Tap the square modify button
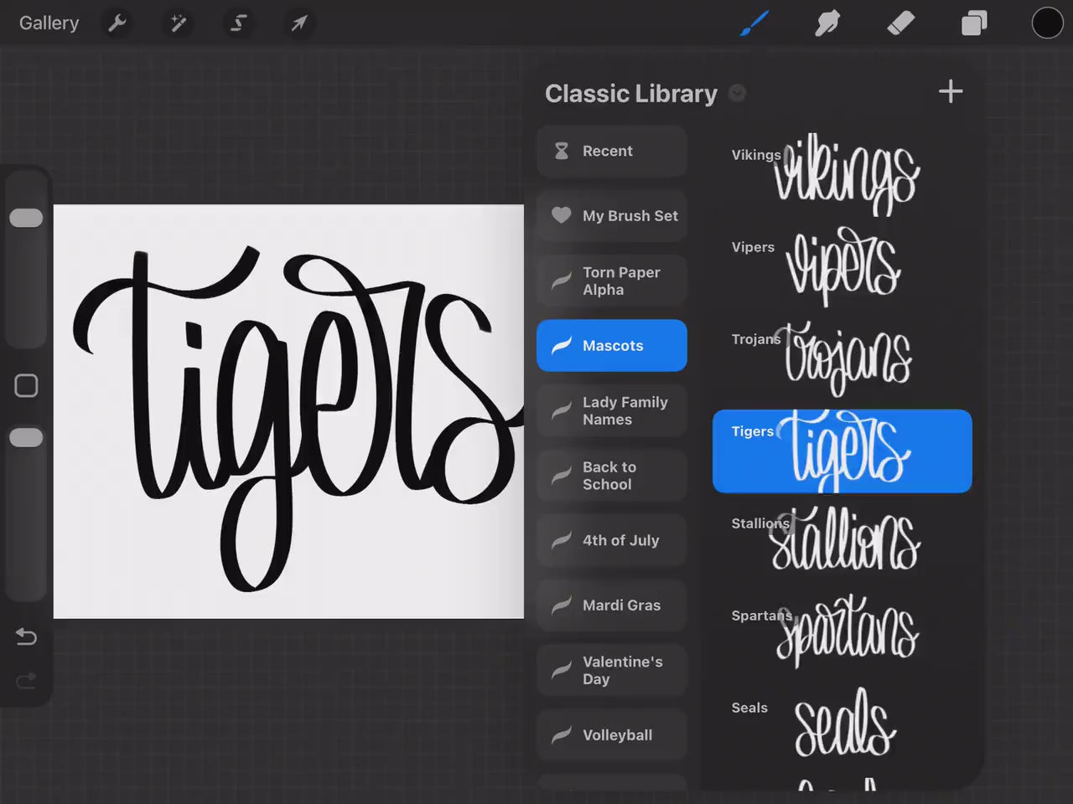The image size is (1073, 804). [x=26, y=385]
